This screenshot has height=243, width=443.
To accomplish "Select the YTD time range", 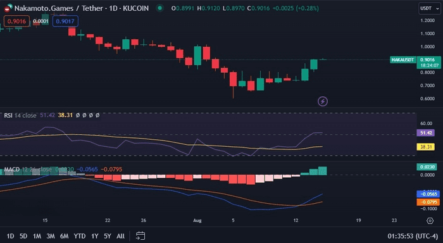I will (80, 236).
